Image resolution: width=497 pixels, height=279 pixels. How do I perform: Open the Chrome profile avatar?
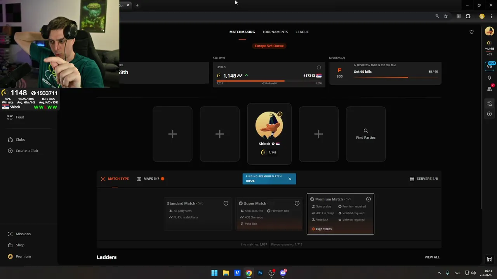click(482, 16)
